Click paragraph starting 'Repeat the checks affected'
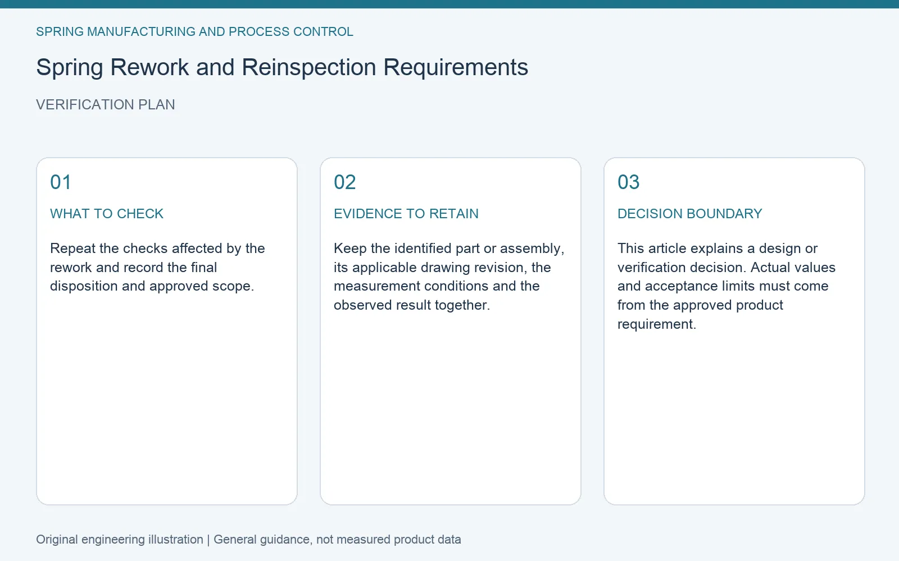899x561 pixels. point(157,267)
